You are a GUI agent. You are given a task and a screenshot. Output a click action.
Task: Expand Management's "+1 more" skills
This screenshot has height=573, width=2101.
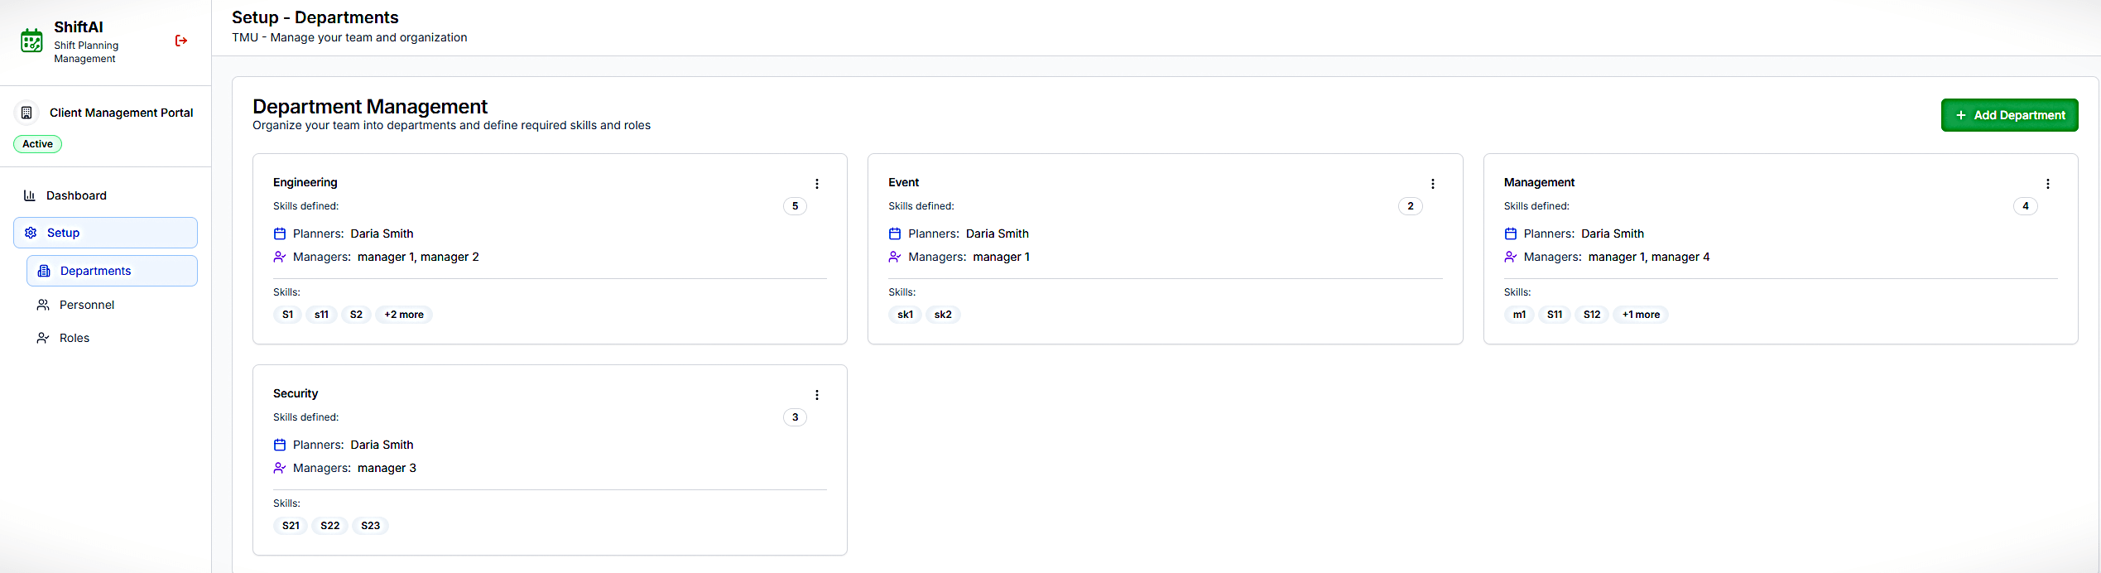click(1641, 315)
